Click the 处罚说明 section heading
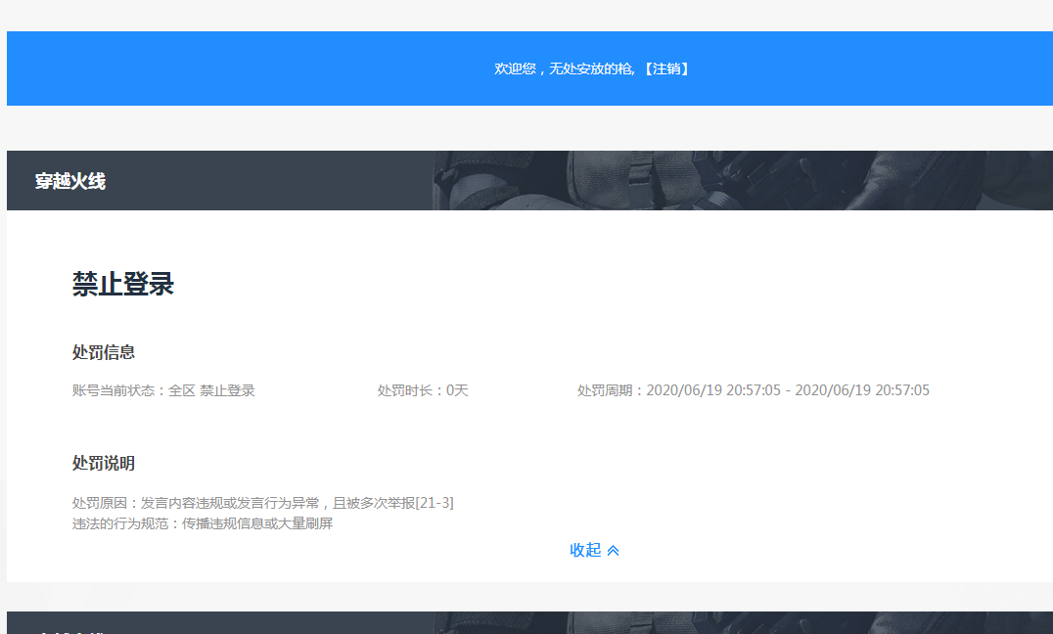 (104, 464)
